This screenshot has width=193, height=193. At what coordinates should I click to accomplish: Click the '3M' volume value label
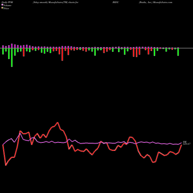pyautogui.click(x=185, y=142)
